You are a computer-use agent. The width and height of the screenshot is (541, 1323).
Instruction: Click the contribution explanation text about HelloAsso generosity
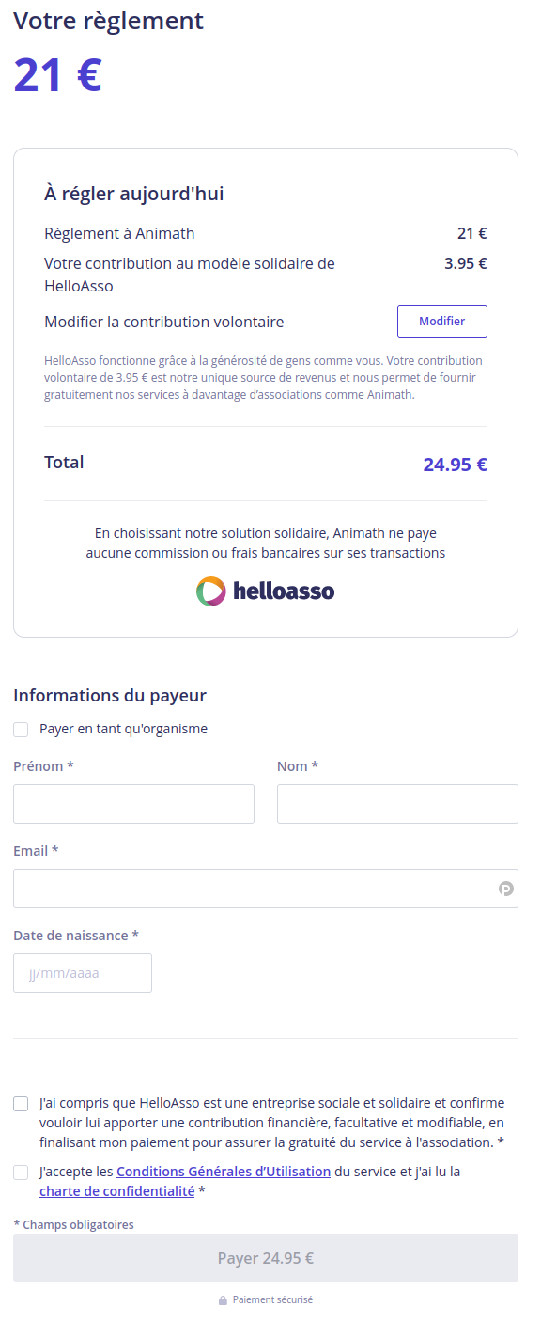266,377
